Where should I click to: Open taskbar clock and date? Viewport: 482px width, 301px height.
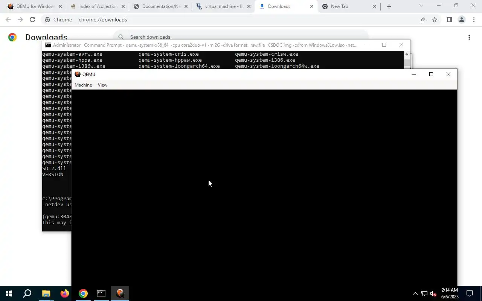(450, 293)
